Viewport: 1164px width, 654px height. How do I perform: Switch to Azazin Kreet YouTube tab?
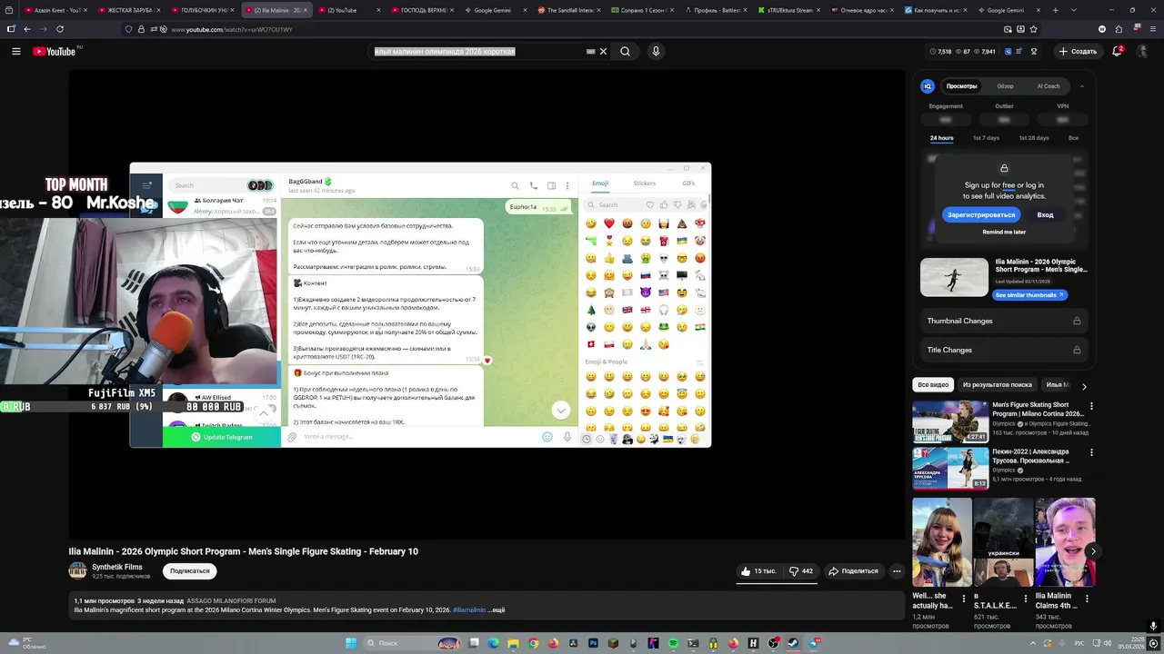click(54, 10)
